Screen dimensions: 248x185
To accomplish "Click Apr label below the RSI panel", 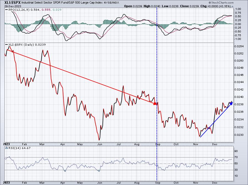I will [63, 183].
